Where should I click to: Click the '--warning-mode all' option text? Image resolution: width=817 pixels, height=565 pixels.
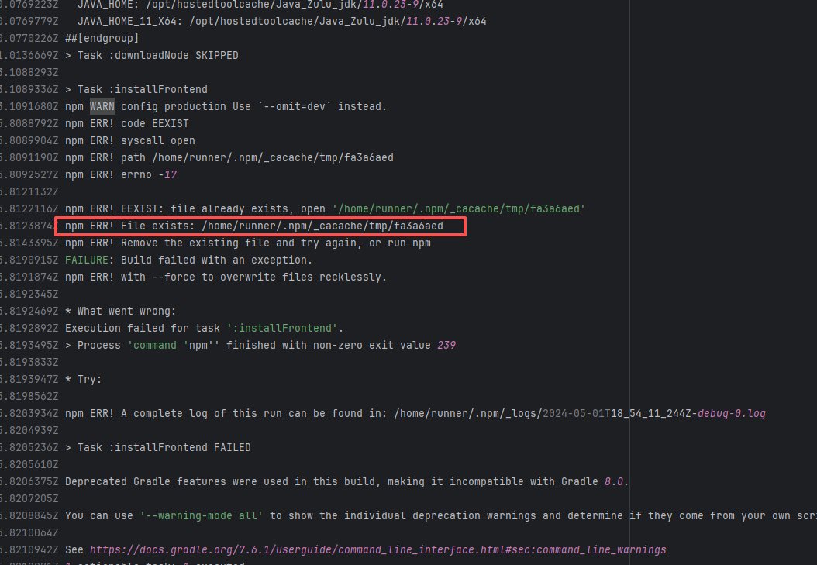tap(201, 515)
